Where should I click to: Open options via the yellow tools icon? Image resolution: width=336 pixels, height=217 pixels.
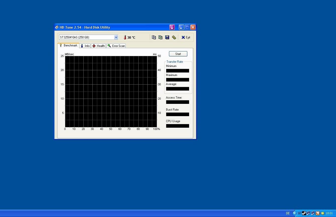click(174, 37)
